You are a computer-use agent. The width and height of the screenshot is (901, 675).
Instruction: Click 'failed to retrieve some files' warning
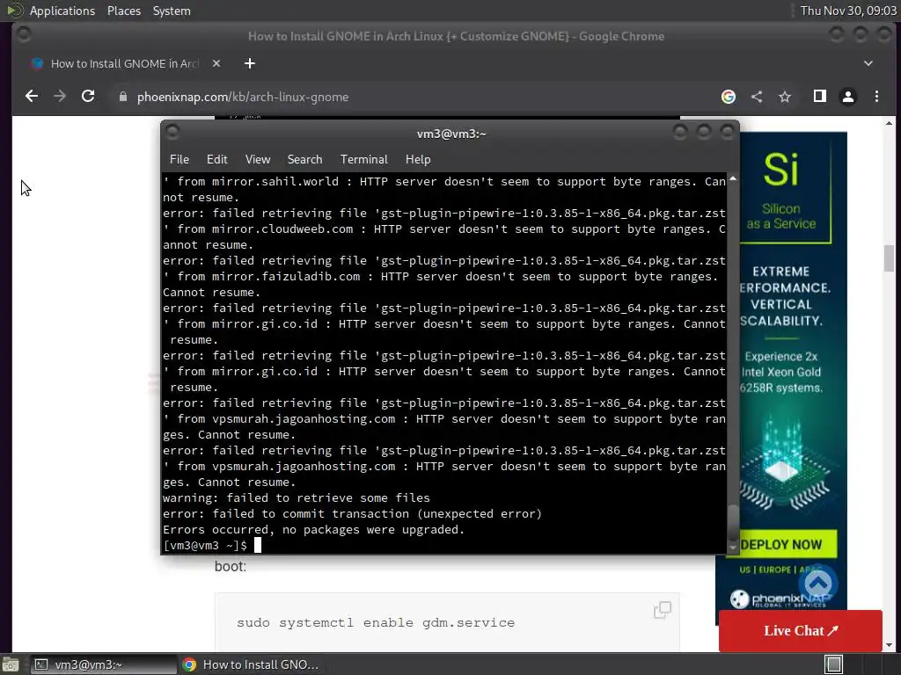297,497
